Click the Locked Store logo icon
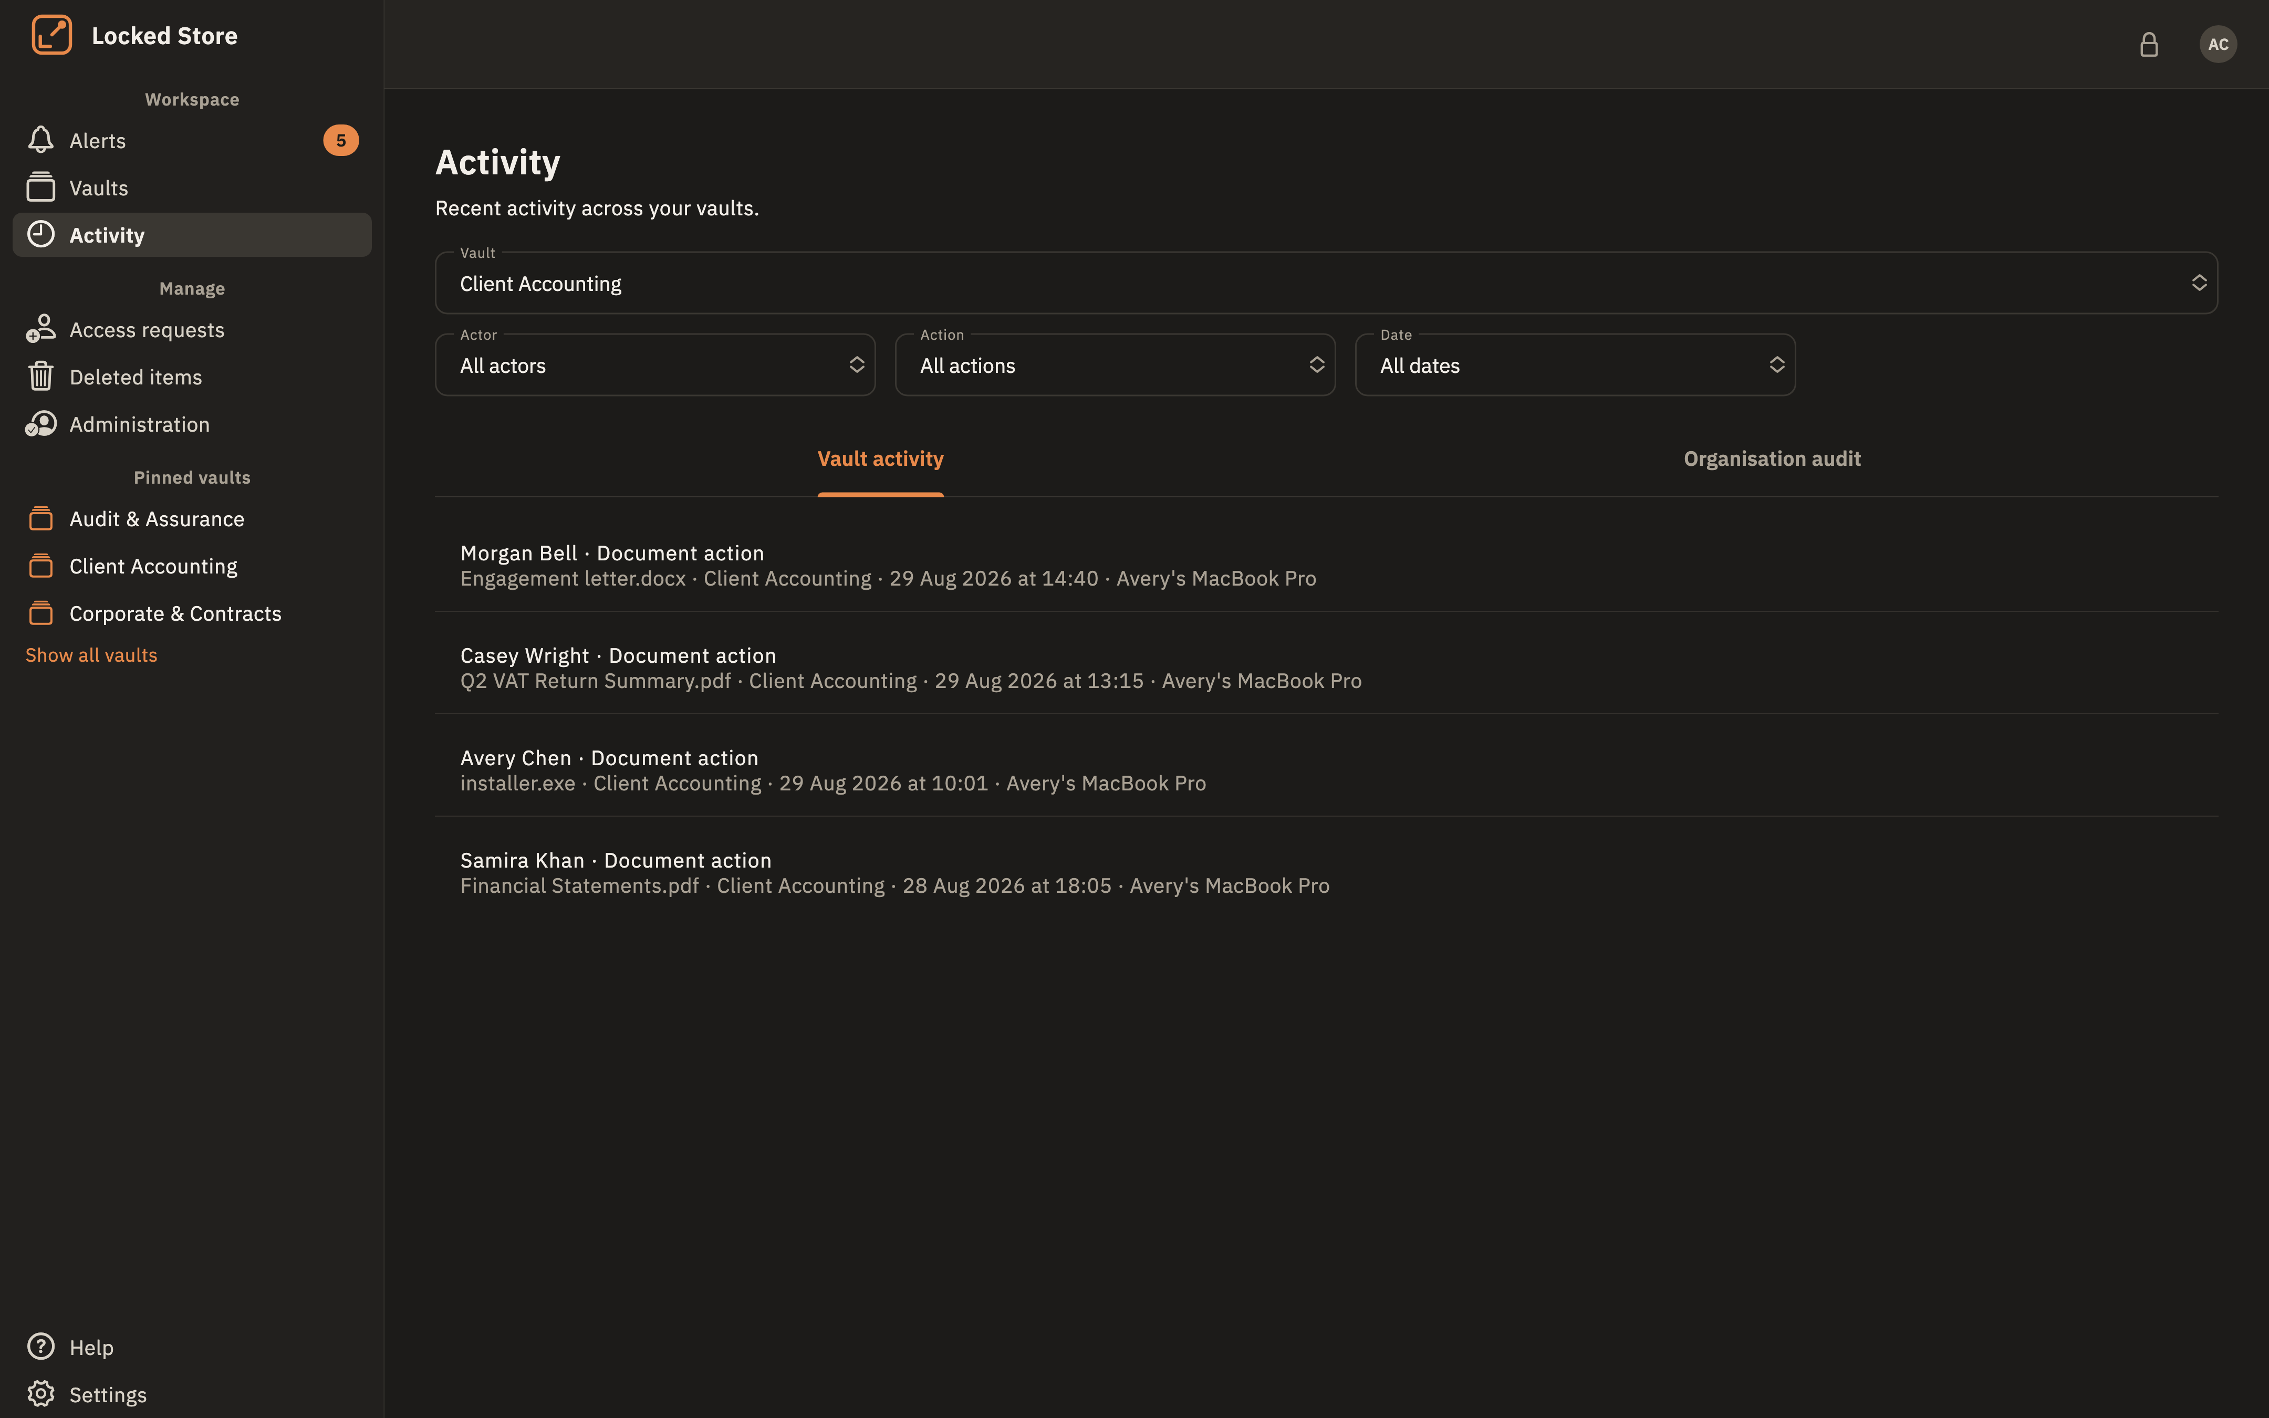The width and height of the screenshot is (2269, 1418). tap(51, 36)
